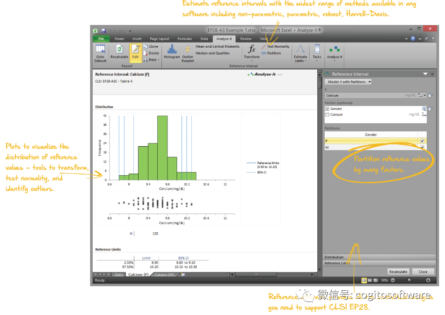Image resolution: width=445 pixels, height=315 pixels.
Task: Switch to the Page Layout tab
Action: [160, 39]
